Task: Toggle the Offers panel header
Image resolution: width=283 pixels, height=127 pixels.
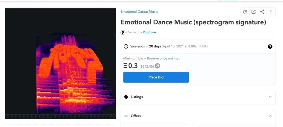Action: click(198, 116)
